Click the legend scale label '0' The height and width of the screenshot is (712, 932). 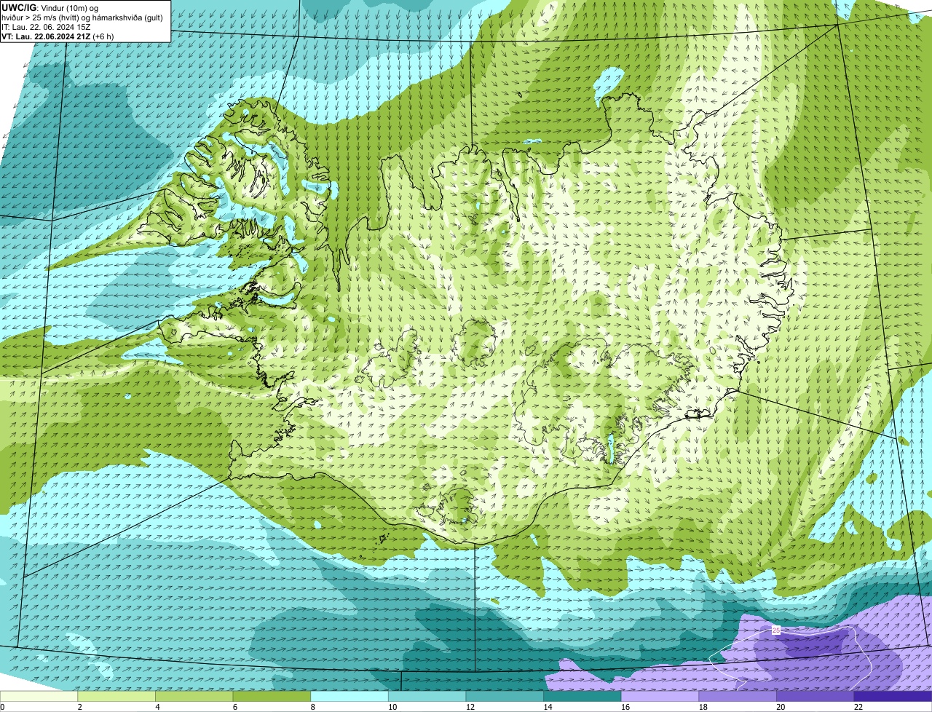tap(2, 707)
